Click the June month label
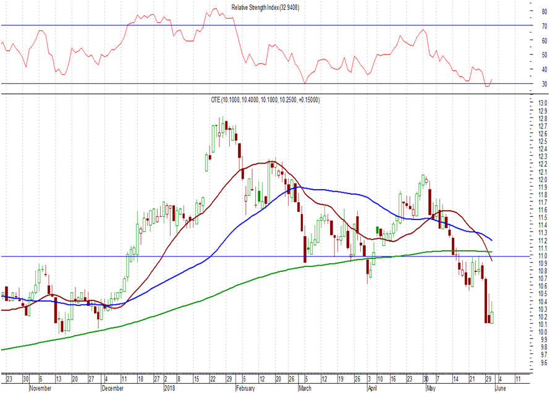 [501, 388]
